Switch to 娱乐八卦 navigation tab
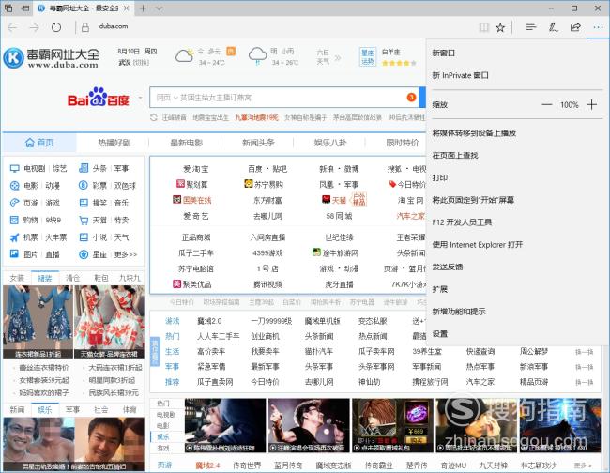 coord(330,143)
